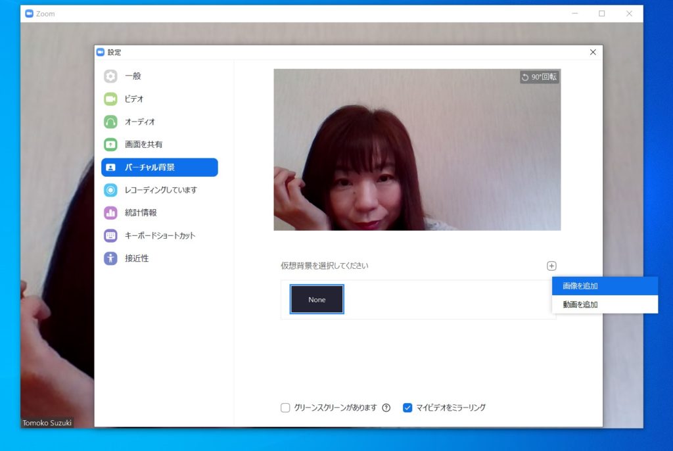Choose the 画面を共有 share screen icon
This screenshot has height=451, width=673.
click(x=110, y=145)
